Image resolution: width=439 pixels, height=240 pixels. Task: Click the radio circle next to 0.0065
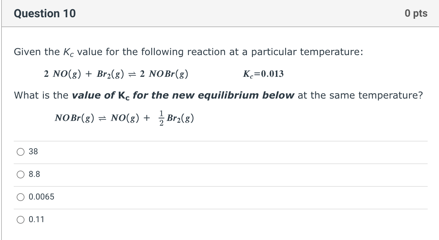point(20,197)
